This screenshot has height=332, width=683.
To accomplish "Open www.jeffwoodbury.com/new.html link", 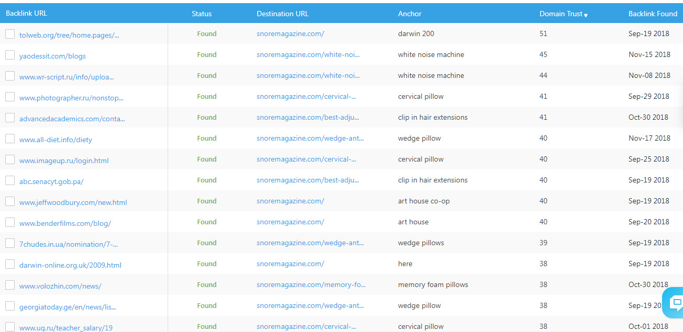I will click(x=73, y=202).
